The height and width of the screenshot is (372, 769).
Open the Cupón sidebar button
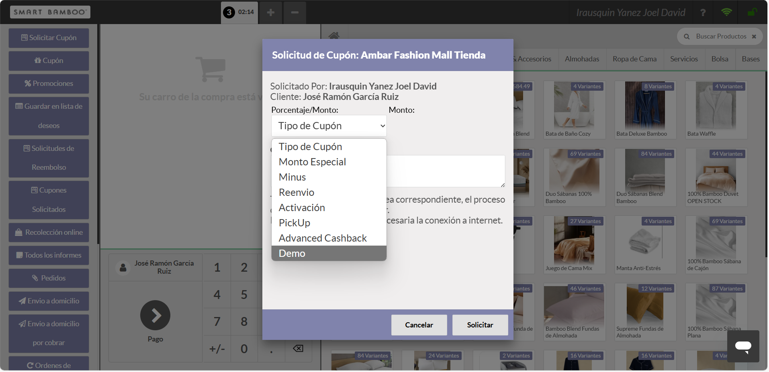point(49,61)
